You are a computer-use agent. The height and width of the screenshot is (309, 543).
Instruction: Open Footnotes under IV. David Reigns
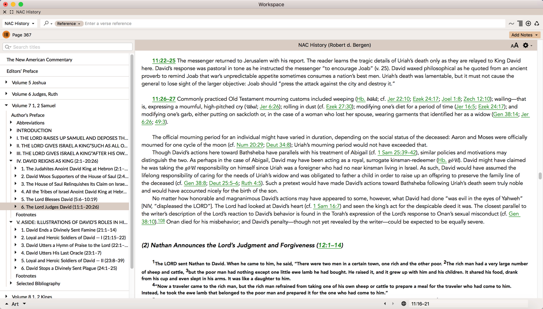(x=26, y=215)
